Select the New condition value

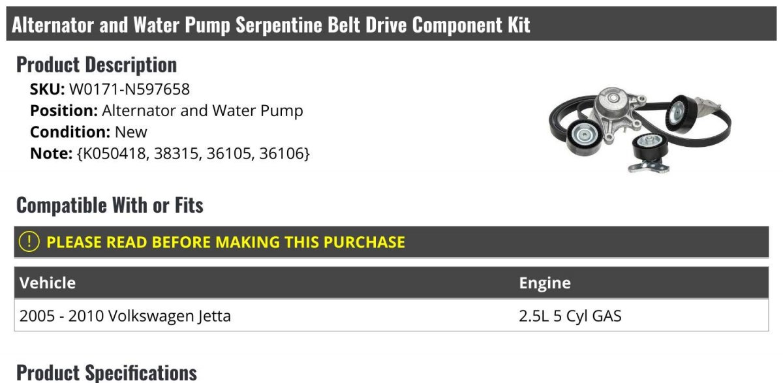(x=131, y=132)
